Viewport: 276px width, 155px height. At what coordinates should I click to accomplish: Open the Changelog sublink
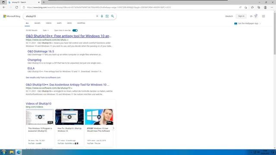pyautogui.click(x=34, y=60)
